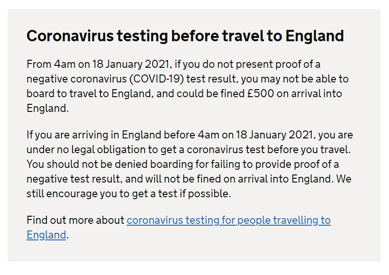Image resolution: width=389 pixels, height=275 pixels.
Task: Click '18 January 2021' in the second paragraph
Action: (x=275, y=135)
